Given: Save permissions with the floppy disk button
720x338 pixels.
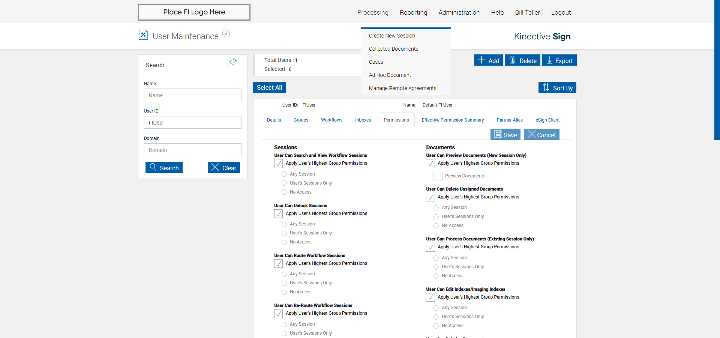Looking at the screenshot, I should [505, 135].
